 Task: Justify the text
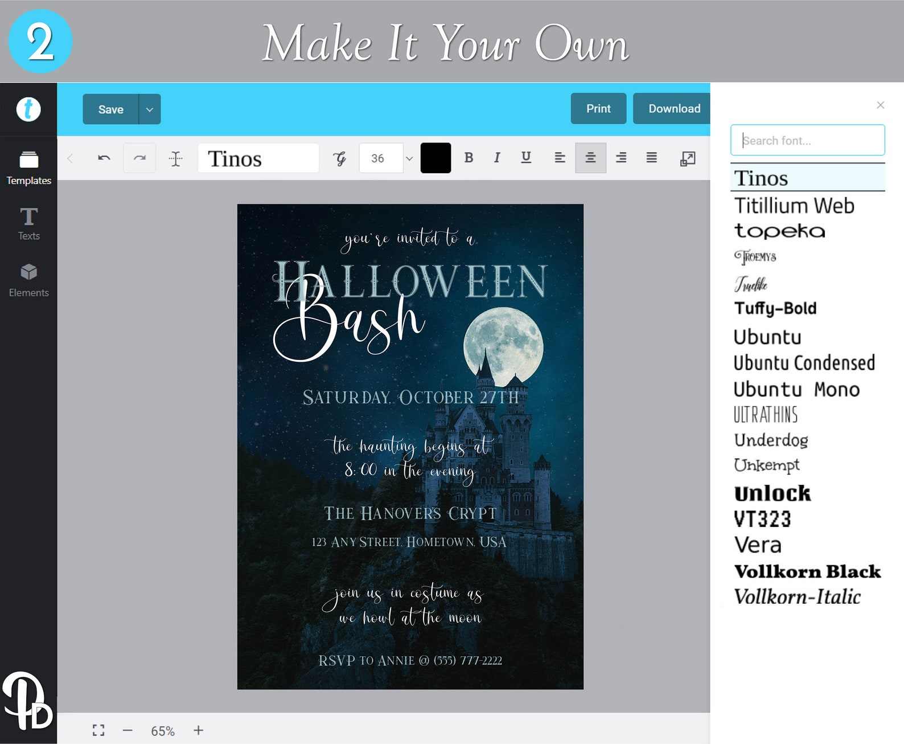[652, 158]
